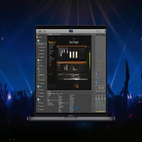Click the arrow icon in the Channel Strips header
Image resolution: width=142 pixels, height=142 pixels.
[x=105, y=34]
